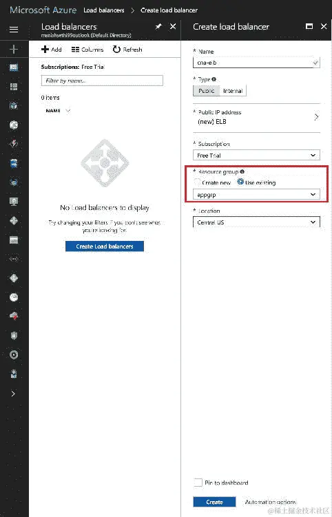Open the appgrp resource group dropdown
The height and width of the screenshot is (517, 332).
(x=256, y=195)
